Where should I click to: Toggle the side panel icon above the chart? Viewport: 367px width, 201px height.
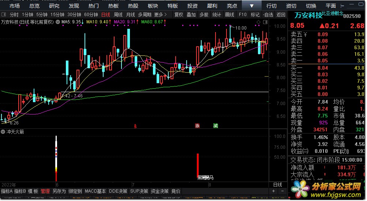(x=265, y=22)
